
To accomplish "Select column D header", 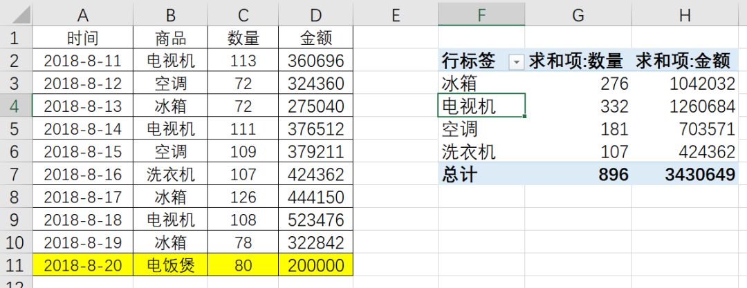I will tap(315, 15).
